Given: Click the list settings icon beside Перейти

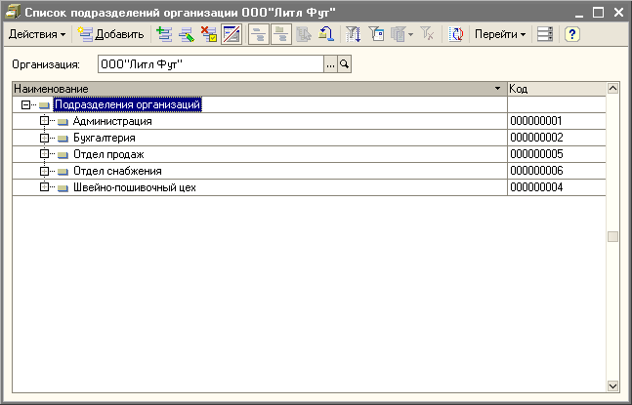Looking at the screenshot, I should (545, 34).
